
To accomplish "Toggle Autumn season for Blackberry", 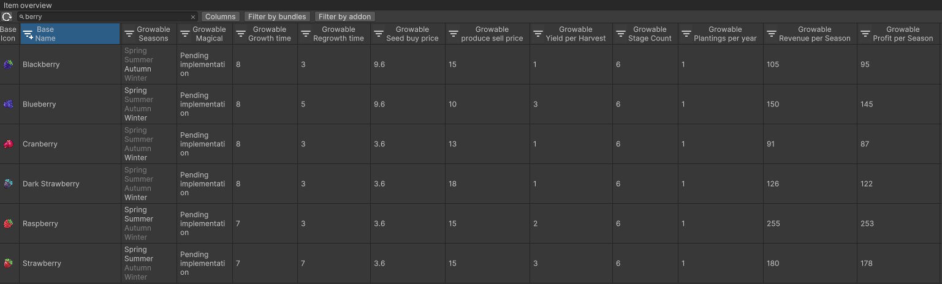I will click(x=138, y=69).
